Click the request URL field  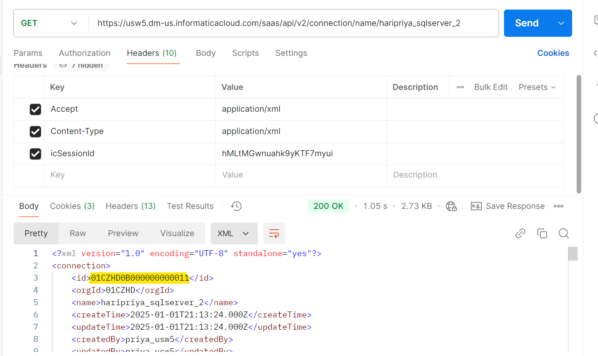294,23
